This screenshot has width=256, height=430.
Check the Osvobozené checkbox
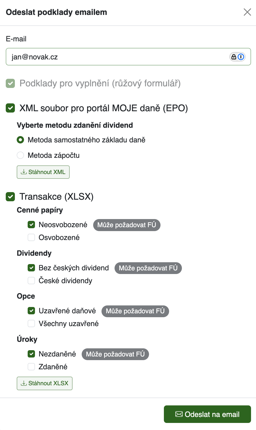pos(31,237)
